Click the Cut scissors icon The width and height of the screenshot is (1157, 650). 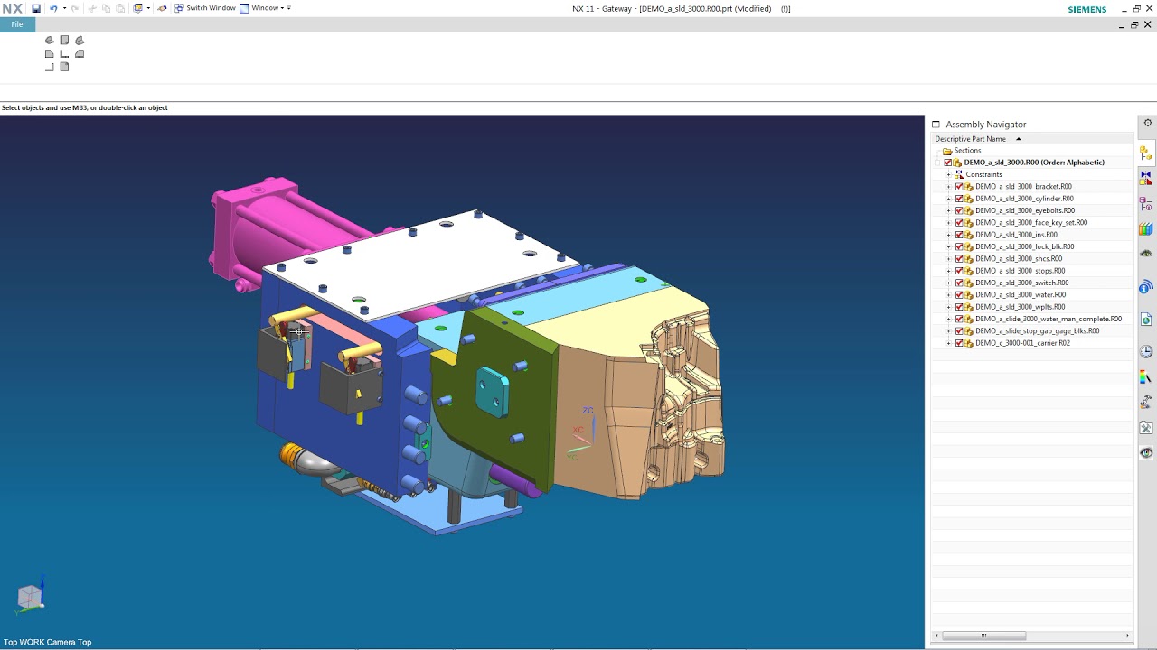[x=92, y=8]
